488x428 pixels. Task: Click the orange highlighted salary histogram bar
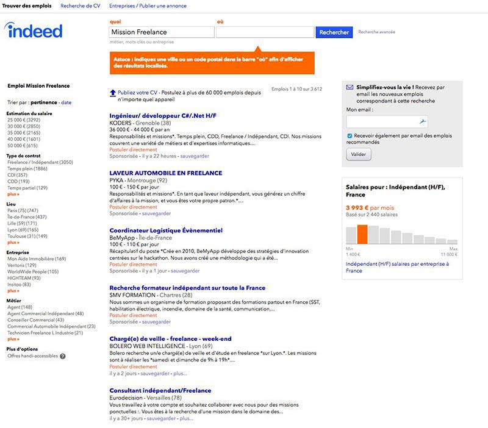362,234
